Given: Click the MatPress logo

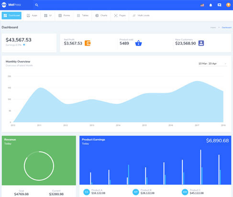Looking at the screenshot, I should click(x=11, y=5).
